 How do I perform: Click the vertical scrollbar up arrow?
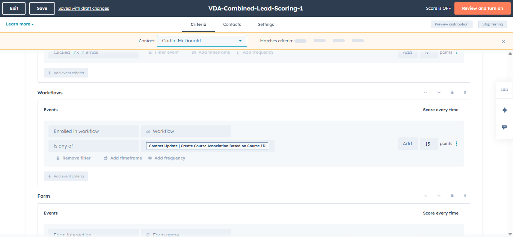pyautogui.click(x=510, y=54)
